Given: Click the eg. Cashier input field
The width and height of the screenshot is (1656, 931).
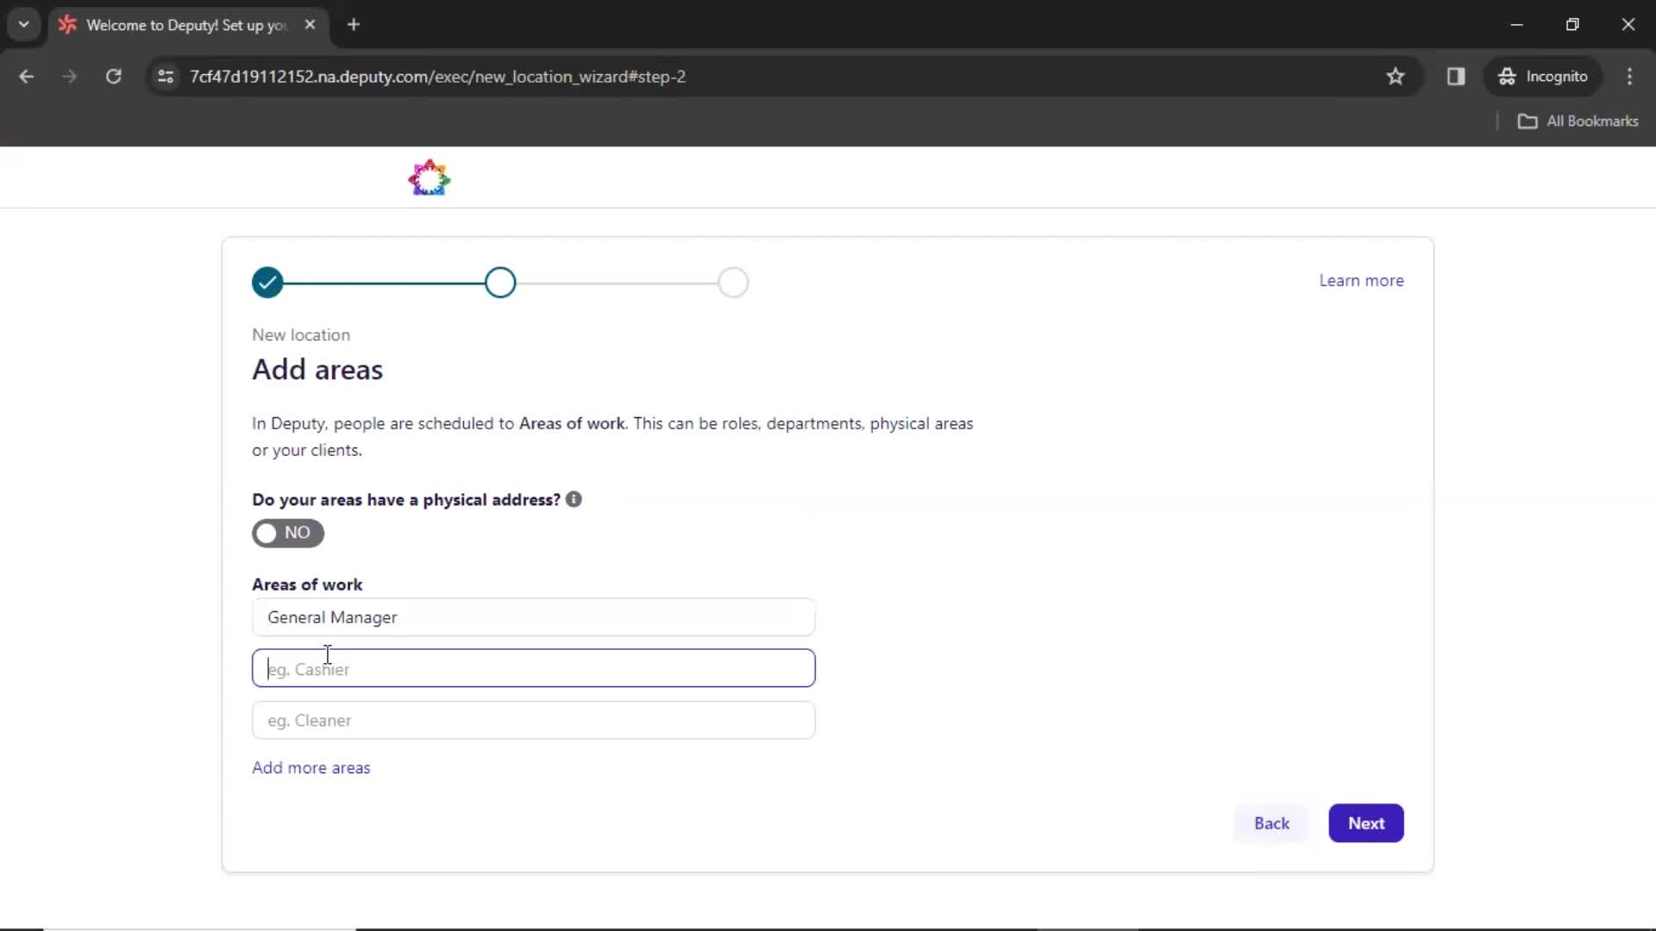Looking at the screenshot, I should (x=533, y=668).
